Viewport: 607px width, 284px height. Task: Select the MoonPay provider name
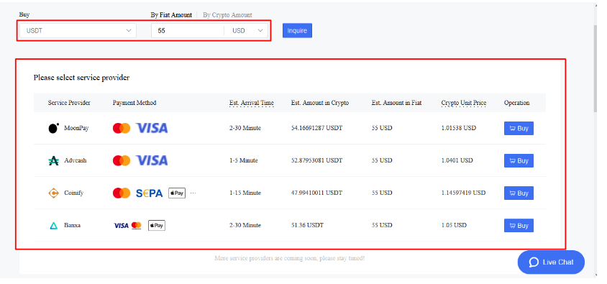[76, 128]
